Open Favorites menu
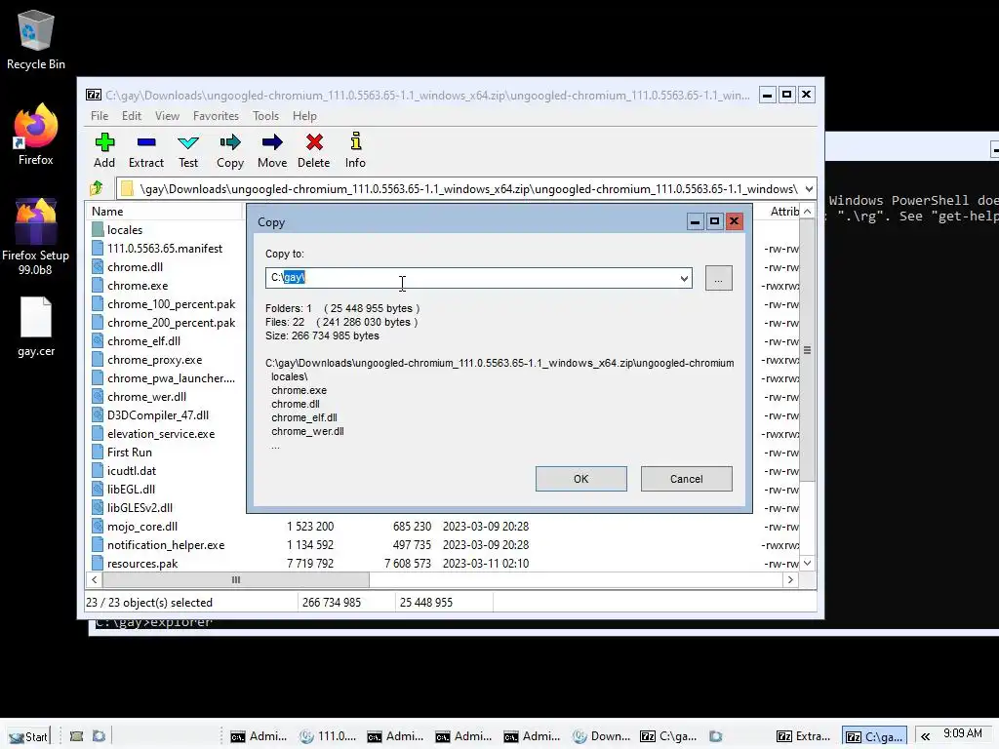This screenshot has width=999, height=749. (x=216, y=116)
